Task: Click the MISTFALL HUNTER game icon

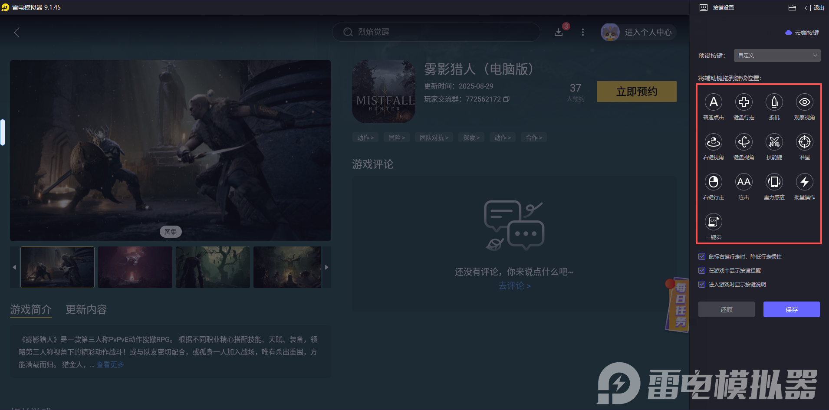Action: (x=384, y=92)
